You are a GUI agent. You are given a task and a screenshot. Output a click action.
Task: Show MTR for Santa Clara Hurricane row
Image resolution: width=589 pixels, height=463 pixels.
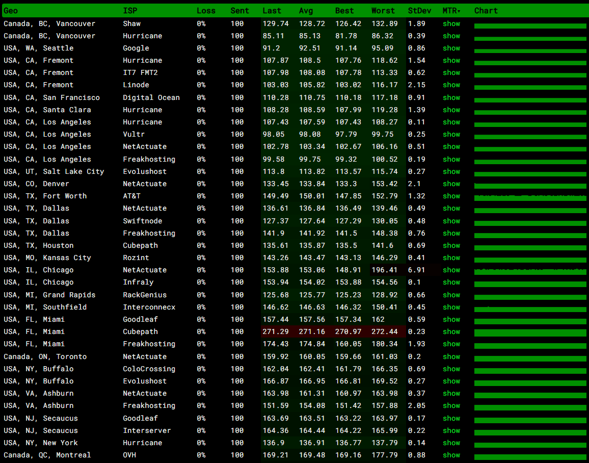point(451,110)
